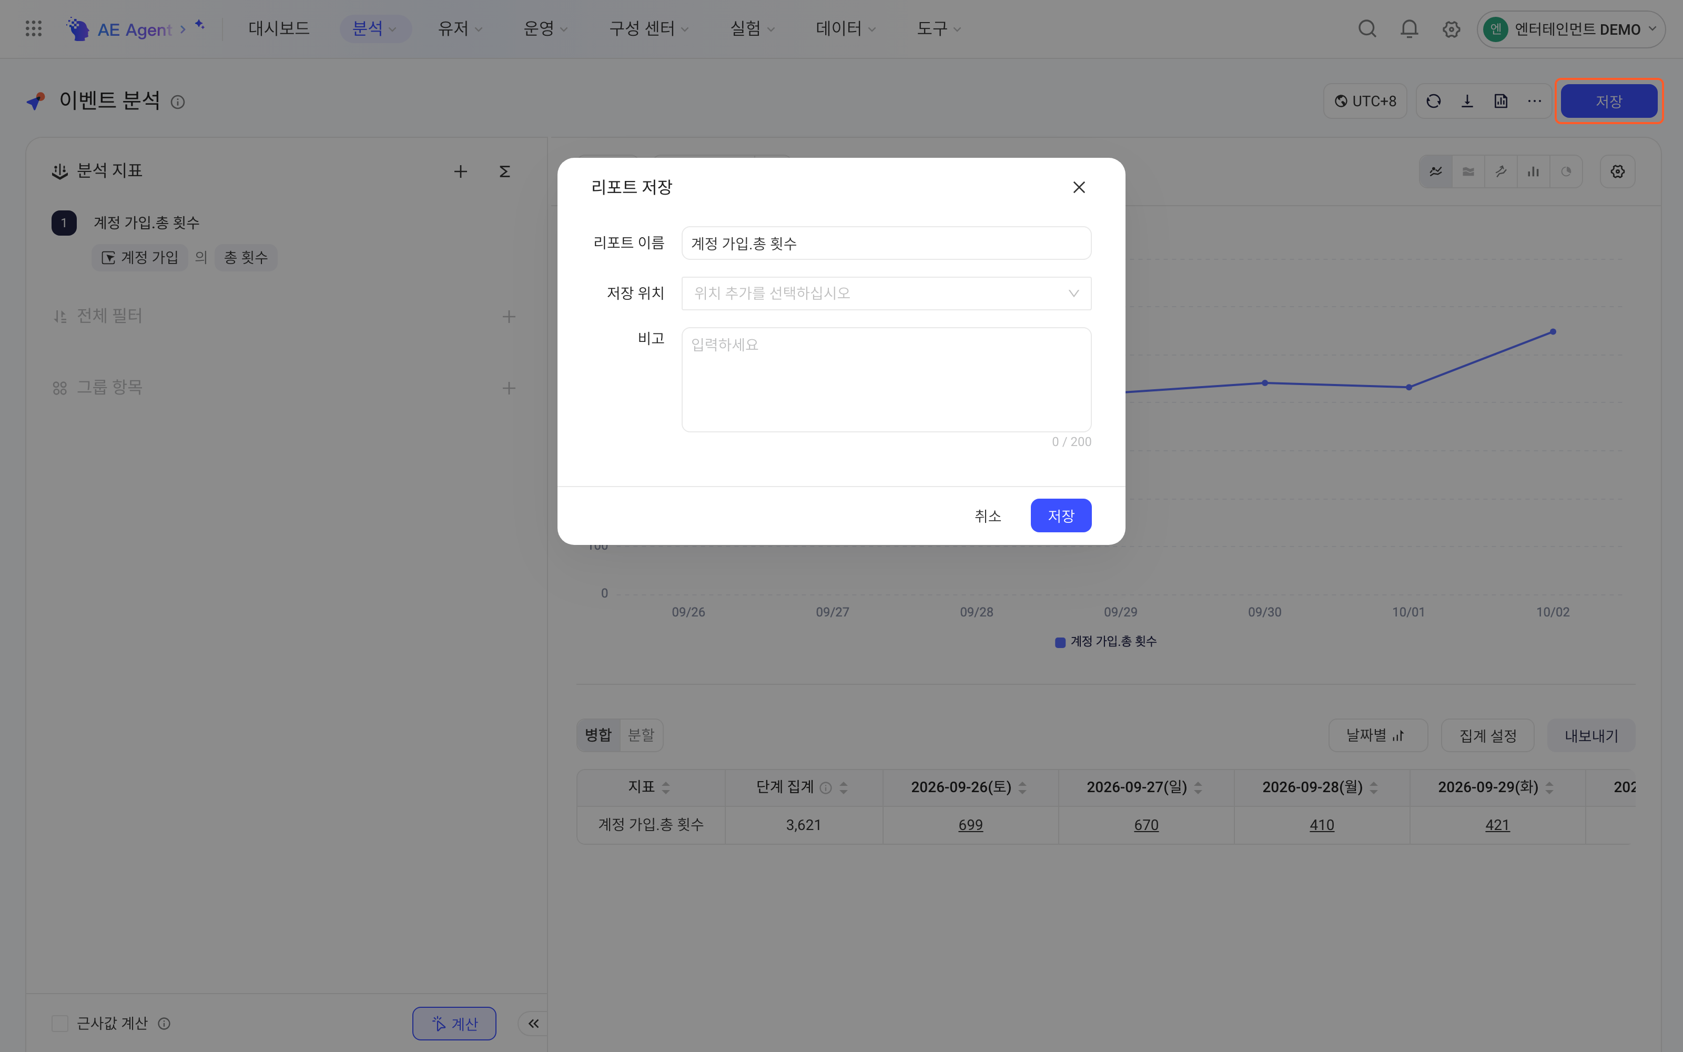Viewport: 1683px width, 1052px height.
Task: Open the UTC+8 timezone selector
Action: [1365, 102]
